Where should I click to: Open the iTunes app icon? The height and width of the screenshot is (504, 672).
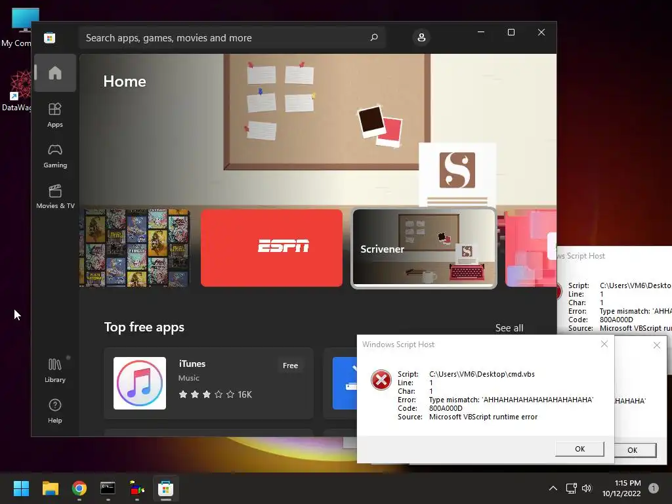click(x=140, y=383)
